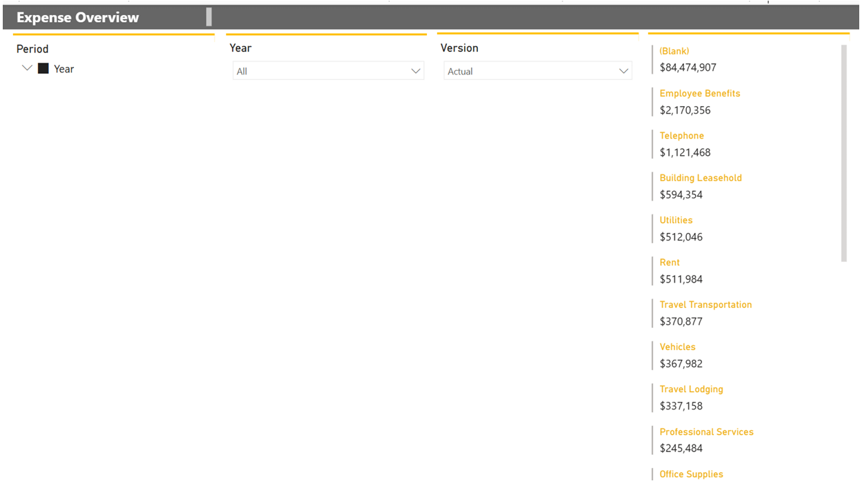Select the Vehicles expense category
This screenshot has height=490, width=862.
(x=677, y=347)
